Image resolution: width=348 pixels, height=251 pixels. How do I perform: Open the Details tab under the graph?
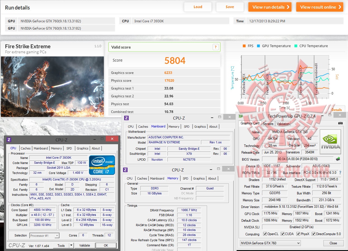[337, 110]
